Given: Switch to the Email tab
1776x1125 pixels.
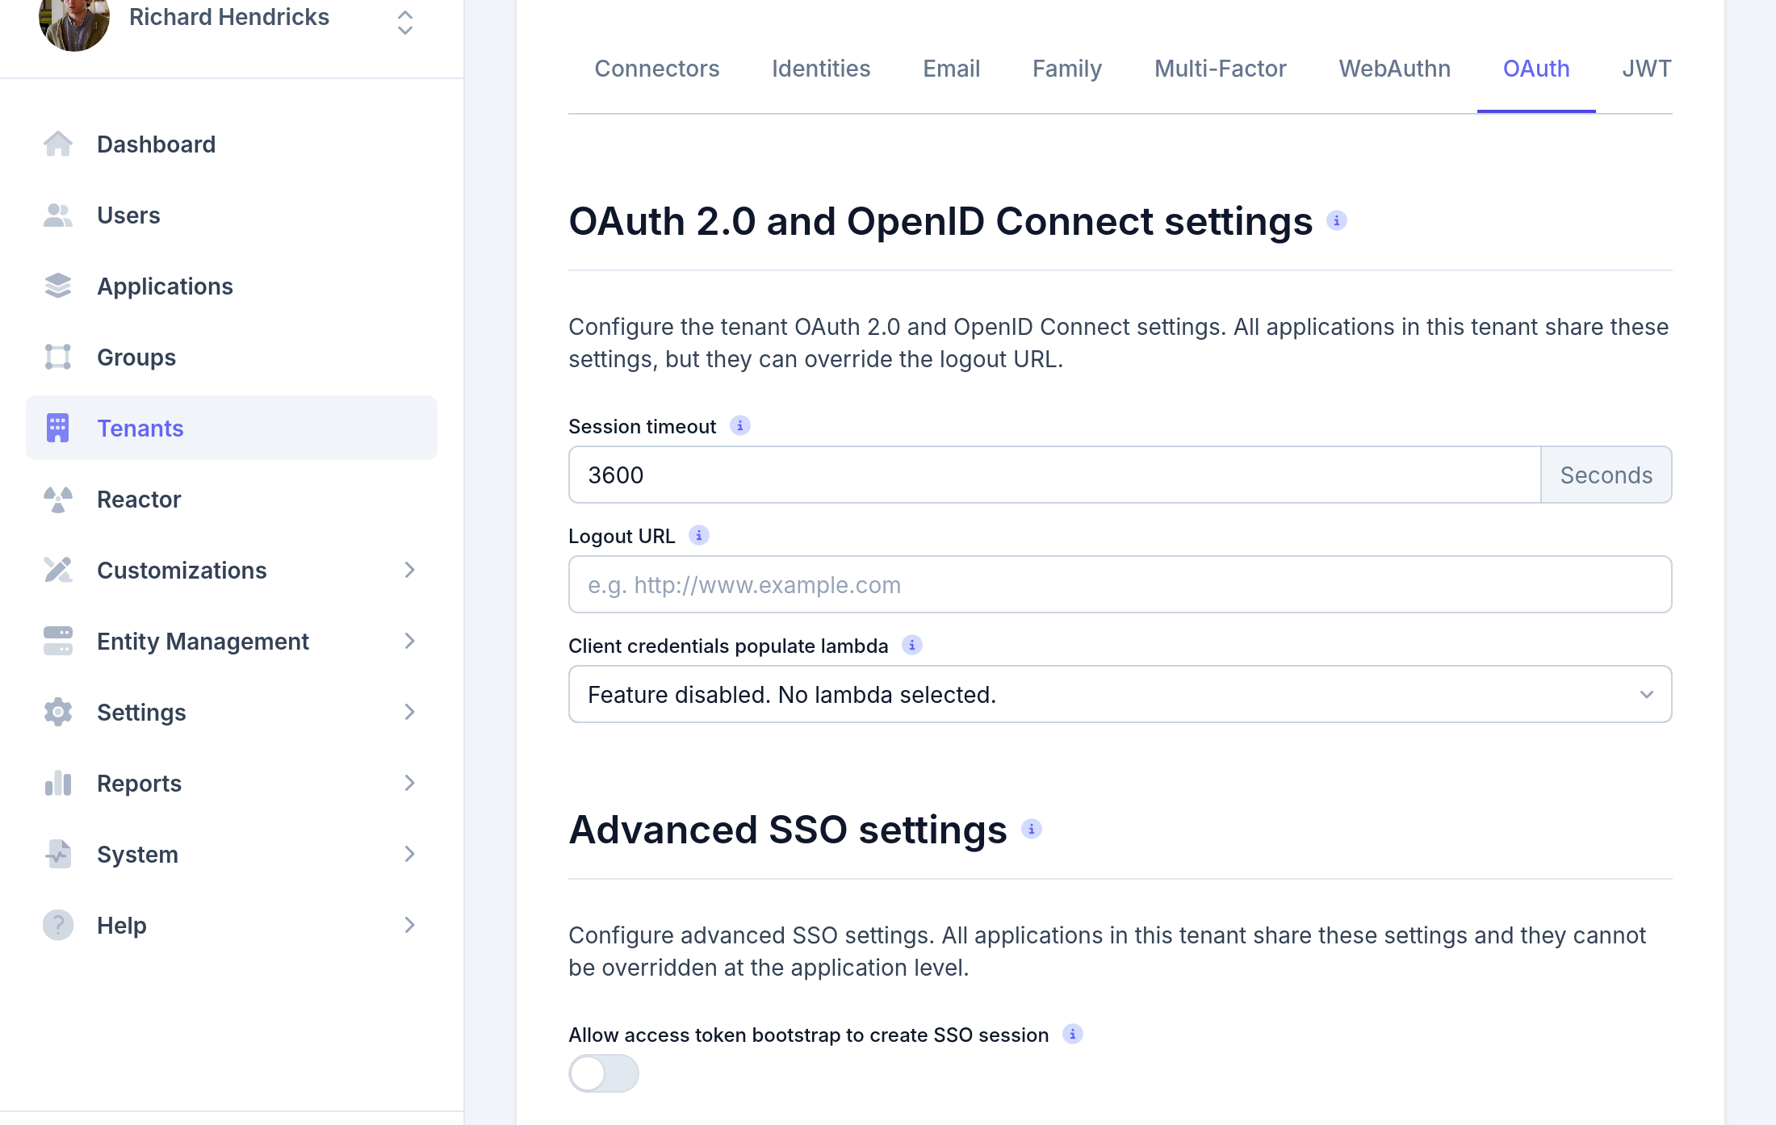Looking at the screenshot, I should [x=952, y=69].
